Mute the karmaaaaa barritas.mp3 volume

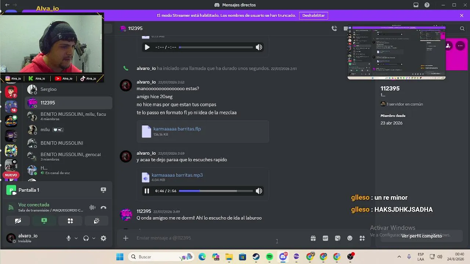pos(259,191)
